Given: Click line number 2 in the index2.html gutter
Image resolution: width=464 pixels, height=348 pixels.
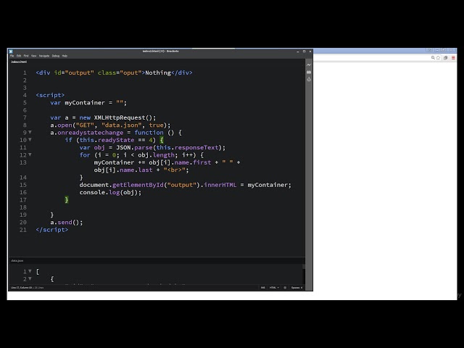Looking at the screenshot, I should pos(25,80).
